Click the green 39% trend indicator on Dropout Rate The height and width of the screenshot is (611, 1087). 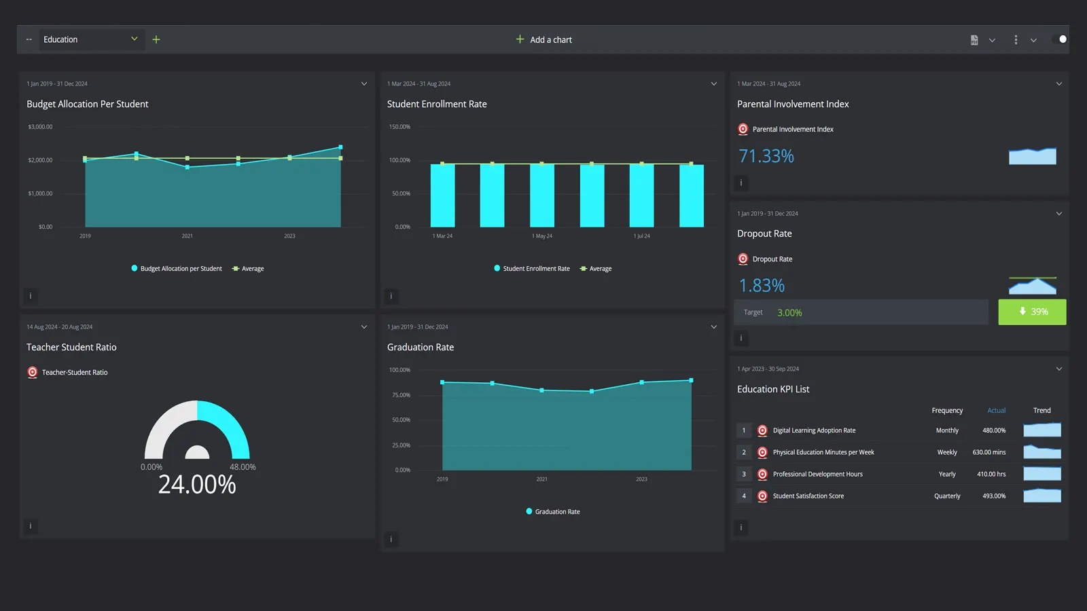(x=1032, y=312)
